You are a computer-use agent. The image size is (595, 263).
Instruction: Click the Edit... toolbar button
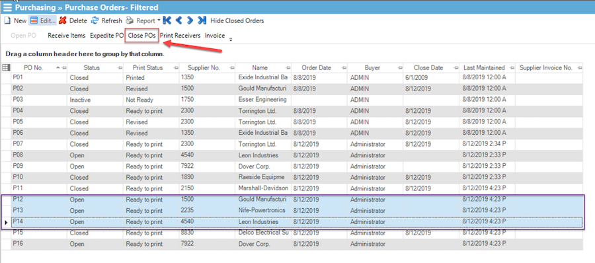(x=42, y=20)
